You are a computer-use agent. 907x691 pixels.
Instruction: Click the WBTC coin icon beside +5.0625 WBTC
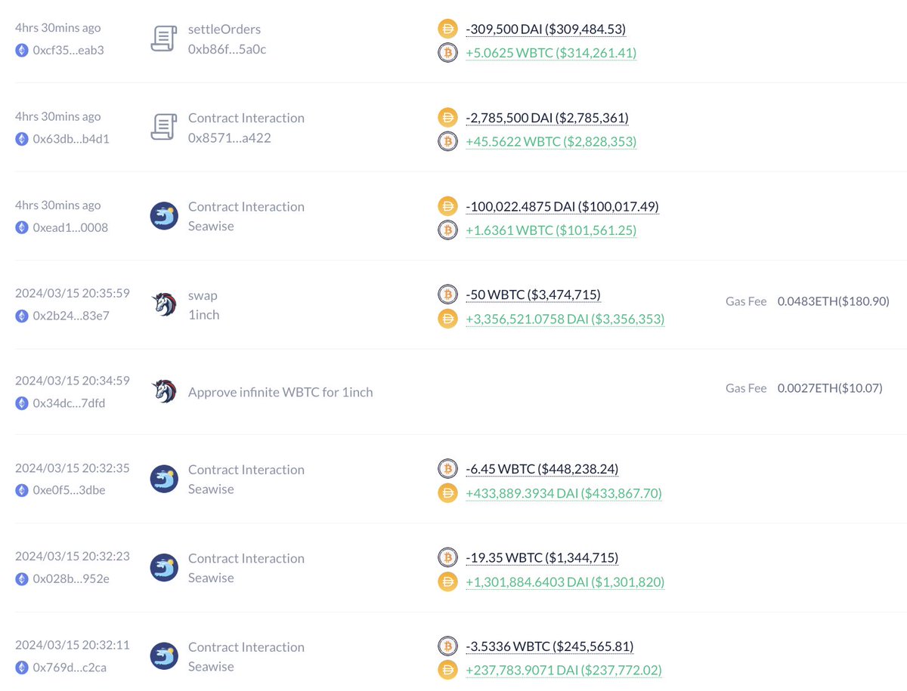448,53
